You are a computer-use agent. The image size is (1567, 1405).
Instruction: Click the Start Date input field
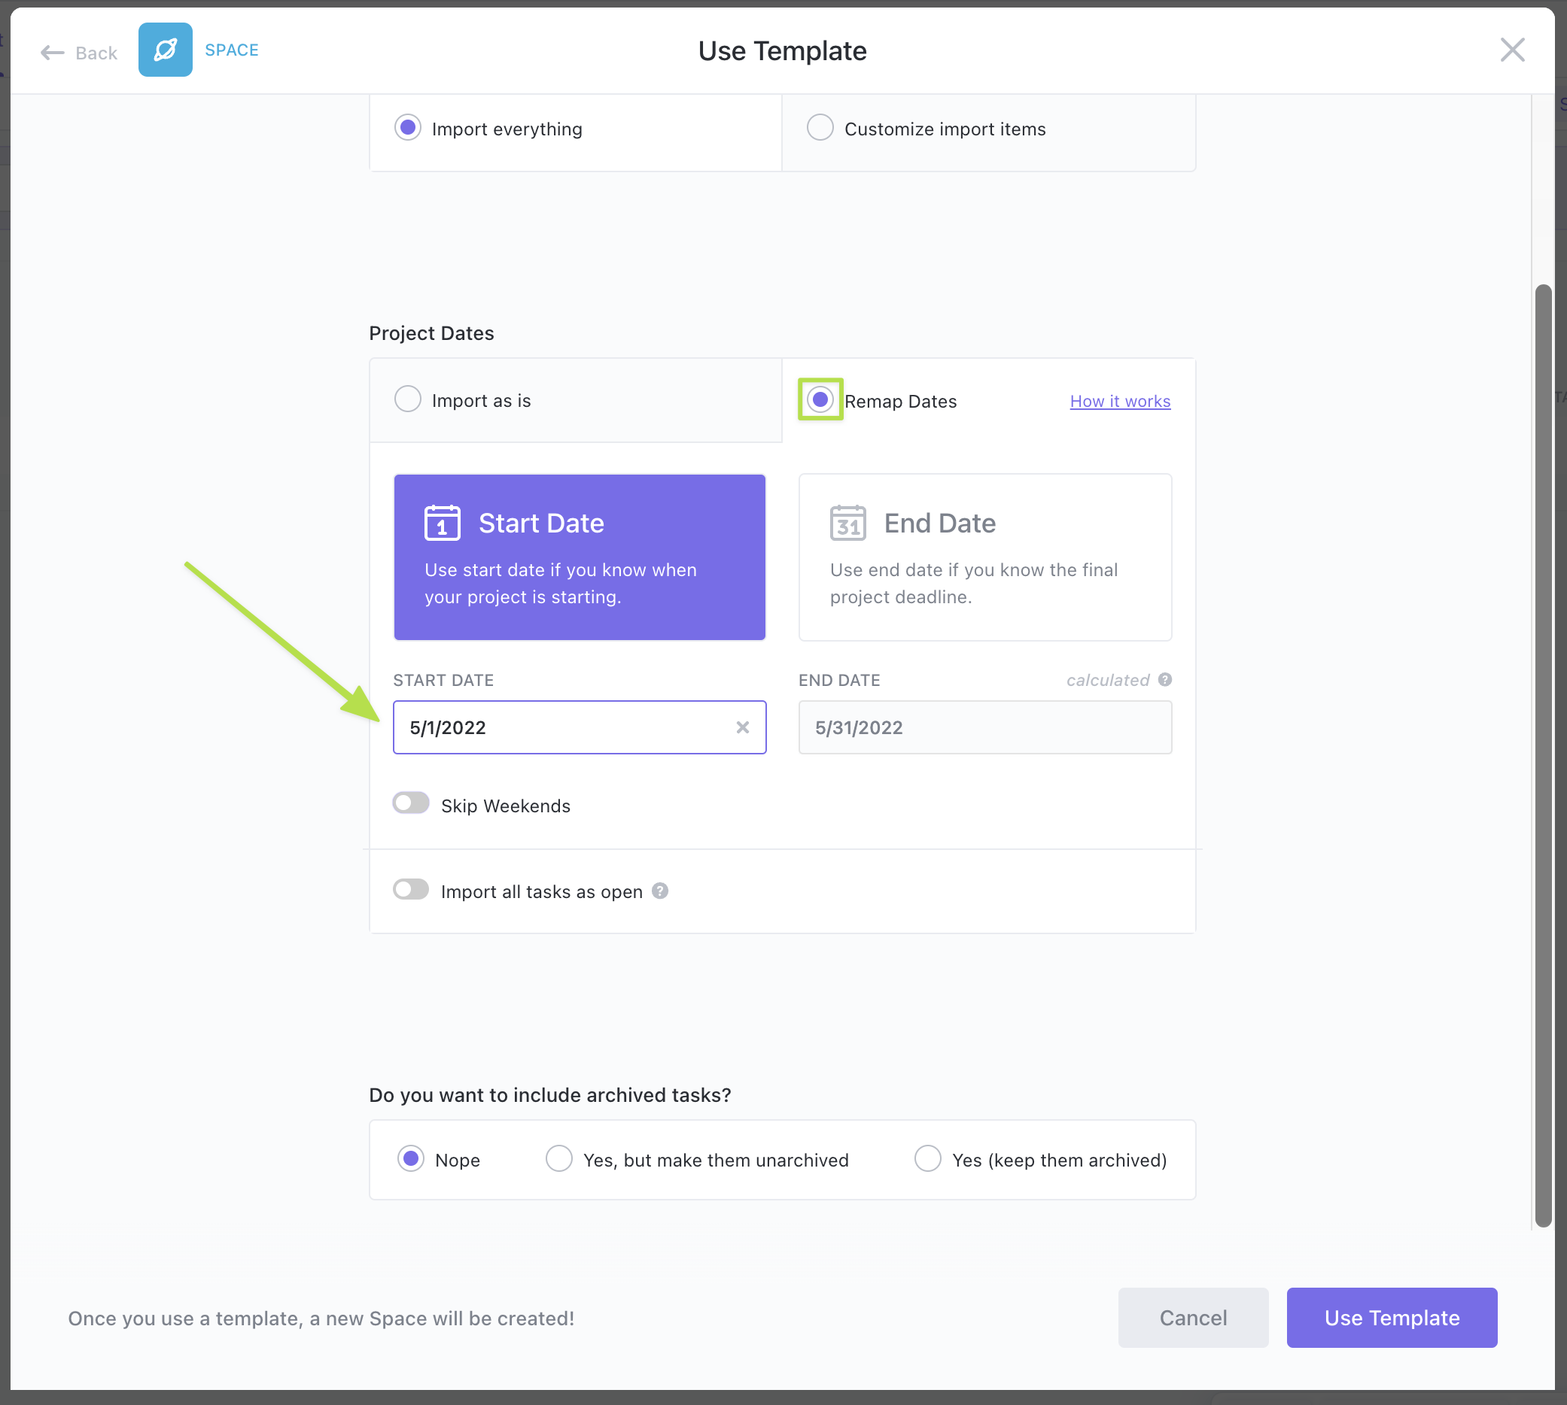(564, 727)
